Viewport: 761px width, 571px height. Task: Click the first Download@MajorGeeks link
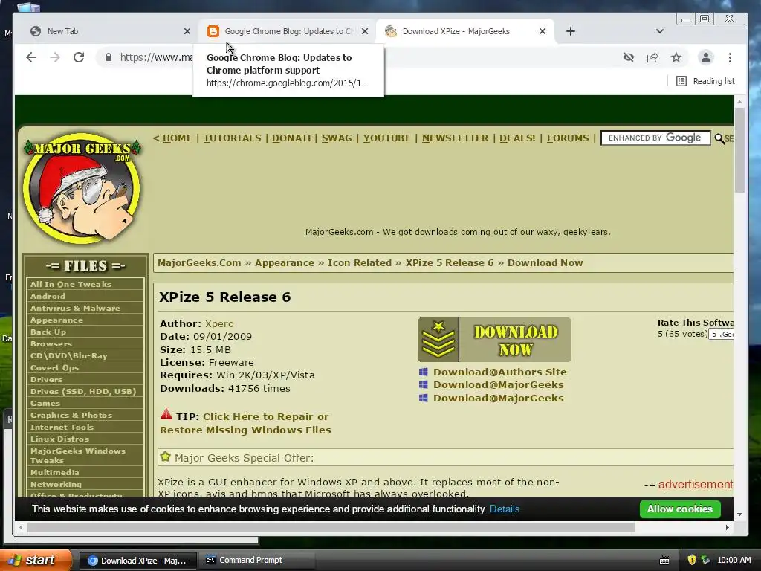coord(499,384)
